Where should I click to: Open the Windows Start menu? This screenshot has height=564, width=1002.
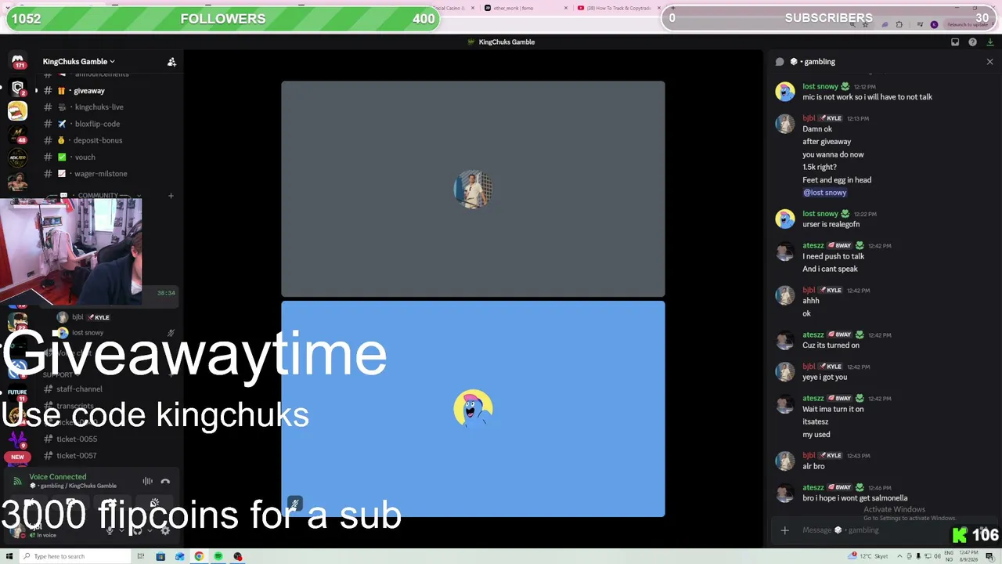9,556
